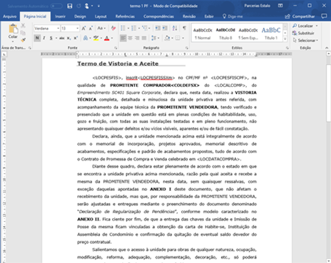Switch to the Inserir tab
This screenshot has width=331, height=263.
click(x=60, y=16)
